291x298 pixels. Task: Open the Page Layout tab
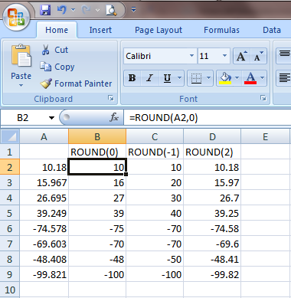point(159,30)
